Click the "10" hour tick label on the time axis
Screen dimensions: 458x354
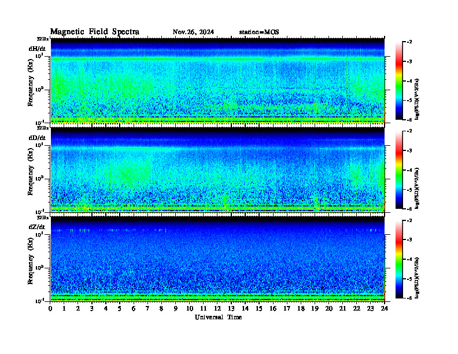190,309
